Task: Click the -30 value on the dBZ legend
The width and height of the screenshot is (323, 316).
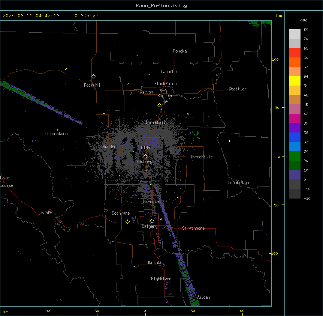Action: click(307, 198)
